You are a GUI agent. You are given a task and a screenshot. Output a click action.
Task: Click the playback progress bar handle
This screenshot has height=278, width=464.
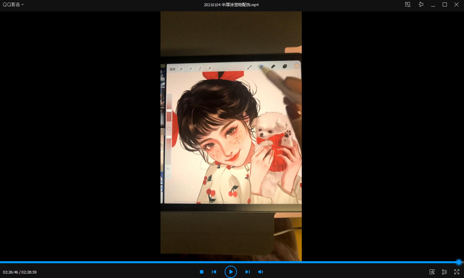pyautogui.click(x=459, y=262)
